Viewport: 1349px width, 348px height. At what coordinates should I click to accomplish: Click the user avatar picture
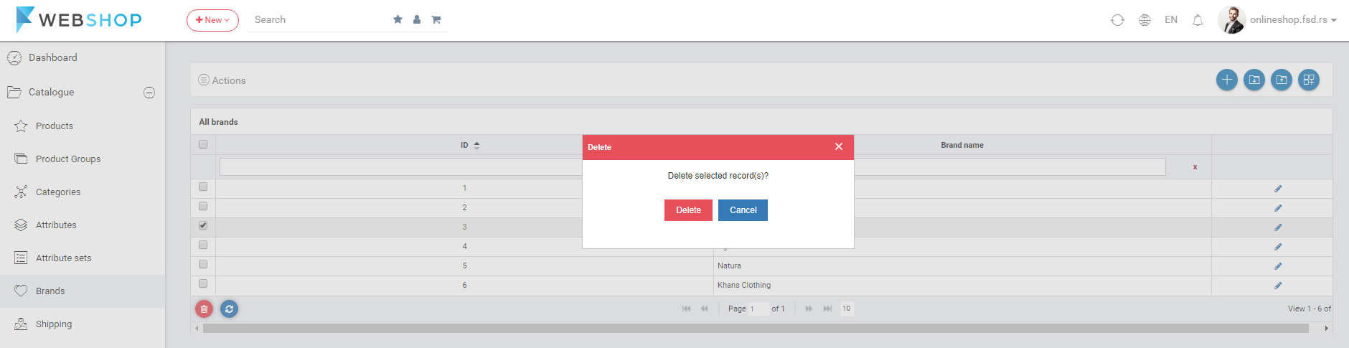1231,19
